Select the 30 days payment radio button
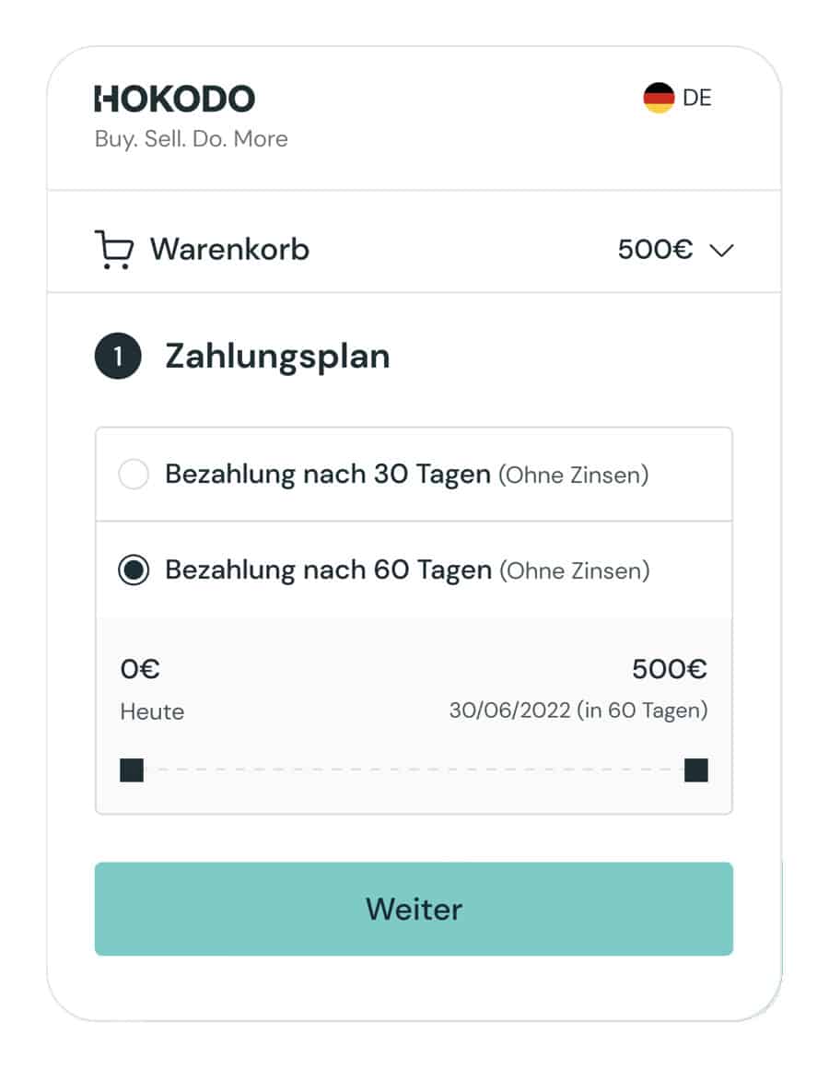Viewport: 829px width, 1069px height. [134, 474]
